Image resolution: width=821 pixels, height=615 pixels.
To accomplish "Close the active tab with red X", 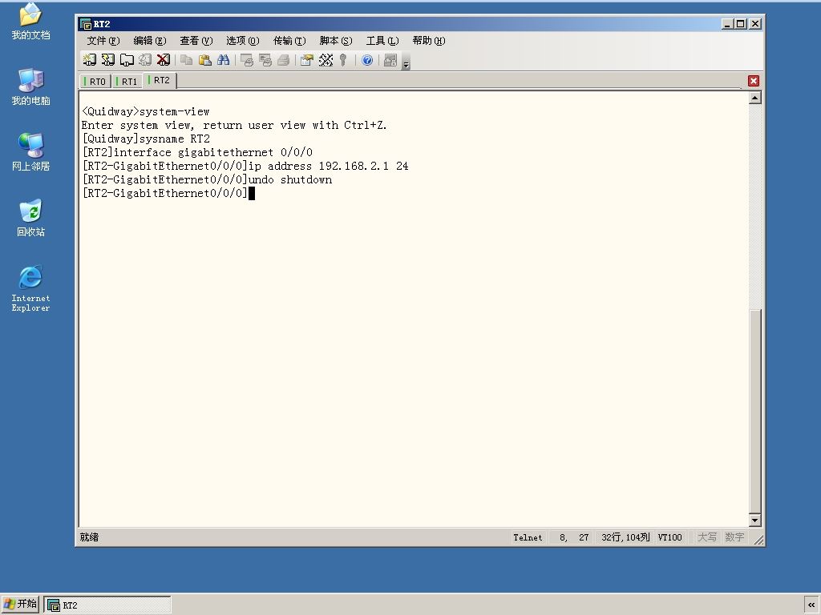I will [x=754, y=81].
